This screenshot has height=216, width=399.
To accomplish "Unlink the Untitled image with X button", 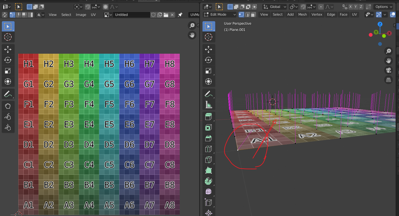I will pyautogui.click(x=172, y=15).
